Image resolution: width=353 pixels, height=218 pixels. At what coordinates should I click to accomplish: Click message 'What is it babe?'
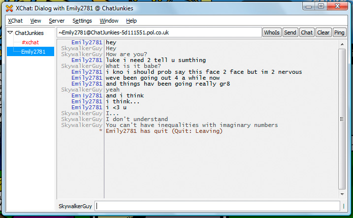[x=133, y=66]
